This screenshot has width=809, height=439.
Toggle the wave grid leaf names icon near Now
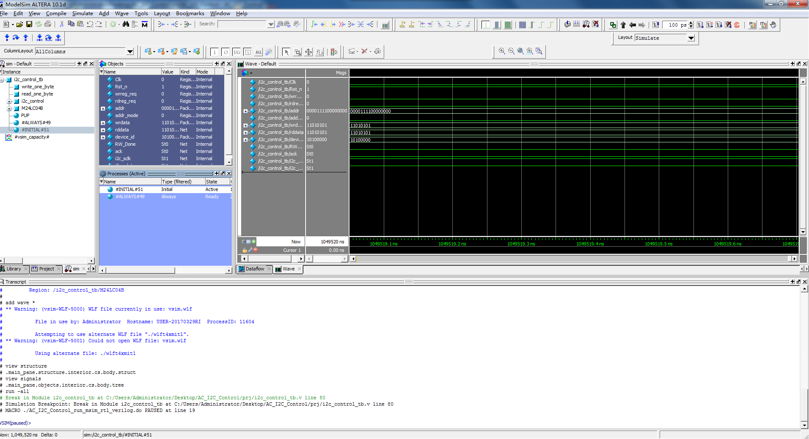(x=243, y=242)
